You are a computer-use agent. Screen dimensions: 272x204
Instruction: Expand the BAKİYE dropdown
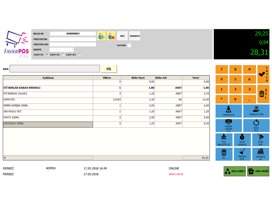[73, 50]
